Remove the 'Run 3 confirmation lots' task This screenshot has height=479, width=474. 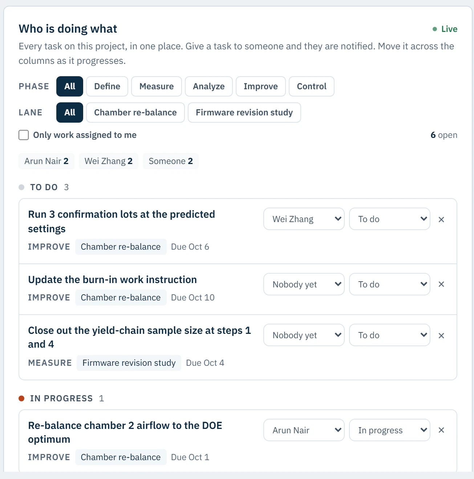(x=441, y=219)
